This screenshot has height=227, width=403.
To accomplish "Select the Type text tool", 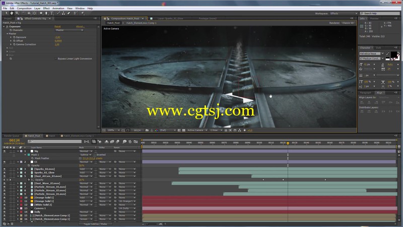I will 52,13.
